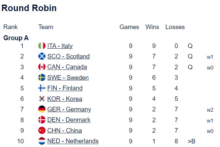220x147 pixels.
Task: Open the FIN - Finland team link
Action: pos(65,88)
